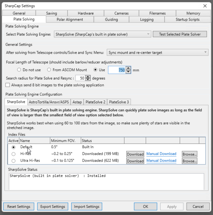Go to the Startup Scripts tab
Viewport: 213px width, 215px height.
pyautogui.click(x=187, y=19)
